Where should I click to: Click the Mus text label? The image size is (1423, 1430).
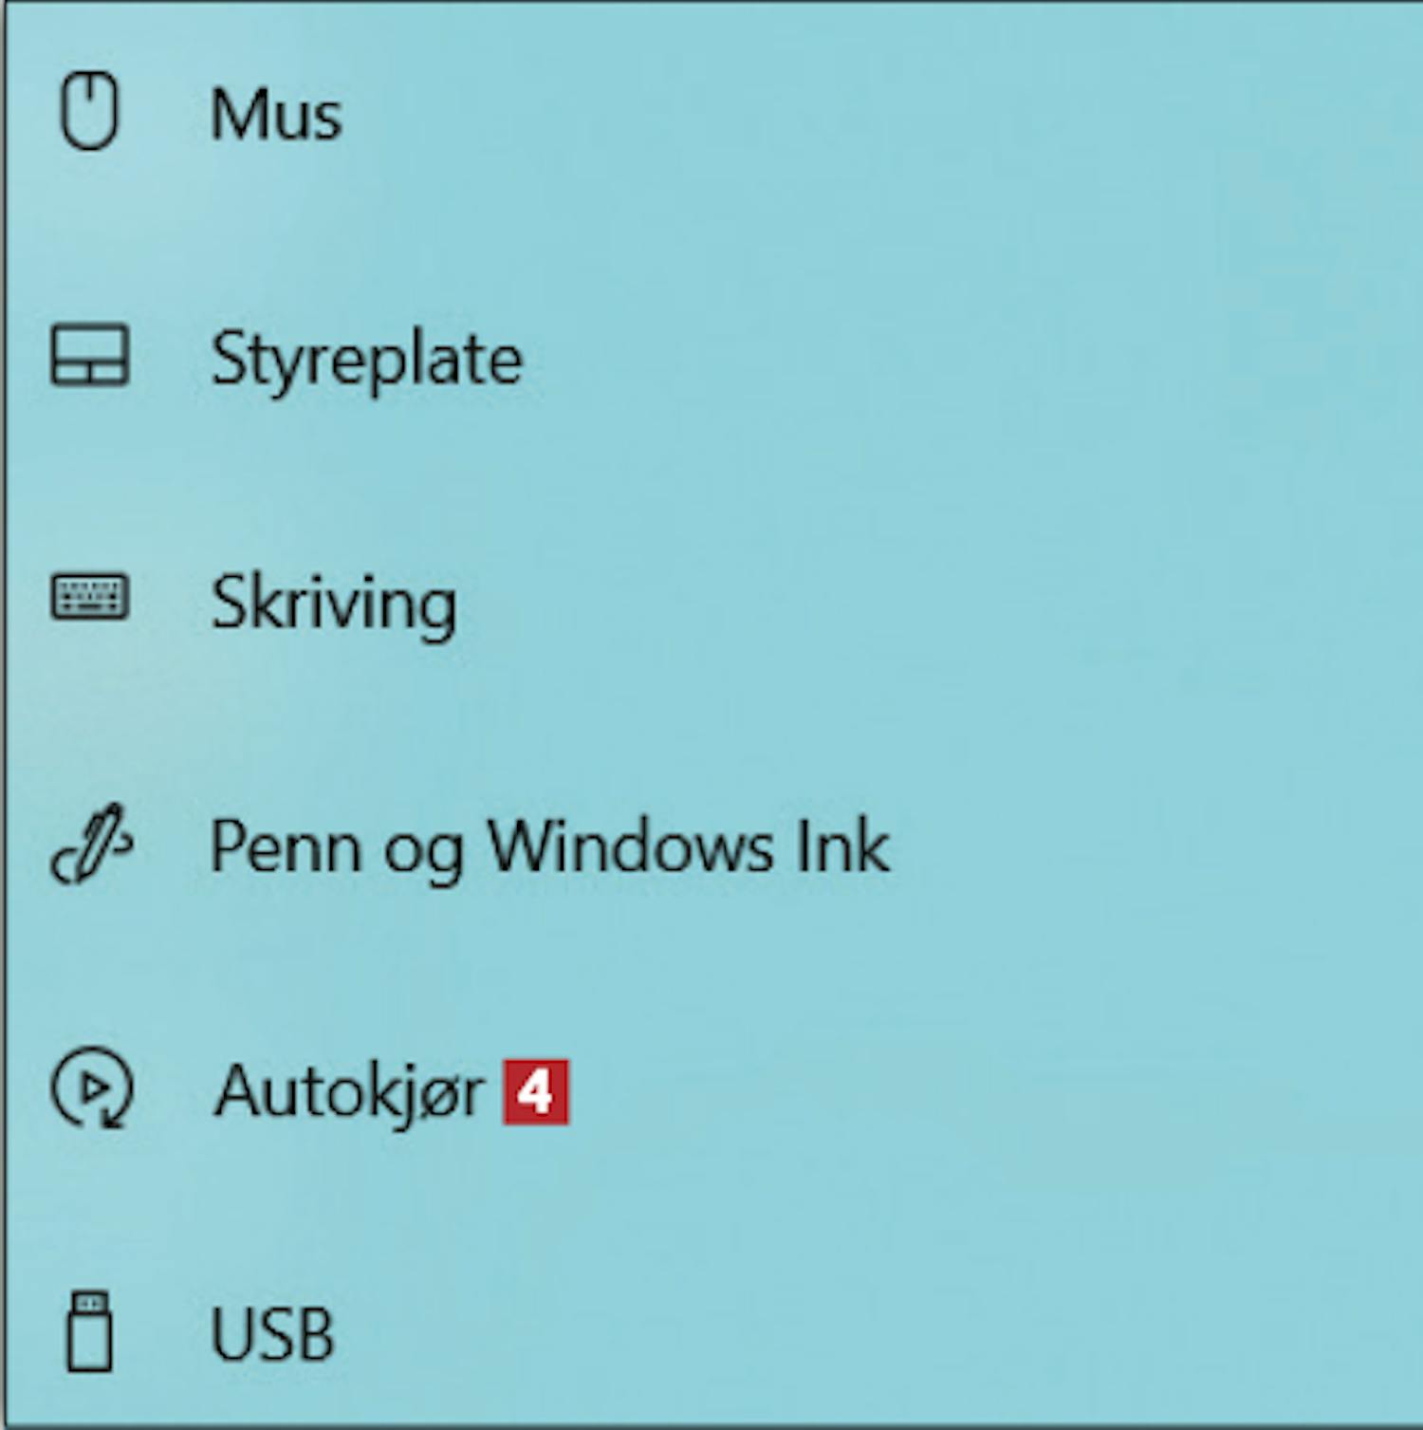pyautogui.click(x=276, y=114)
